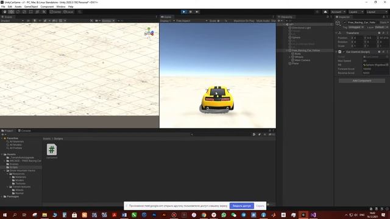Image resolution: width=390 pixels, height=219 pixels.
Task: Open the Layers dropdown
Action: pyautogui.click(x=356, y=12)
